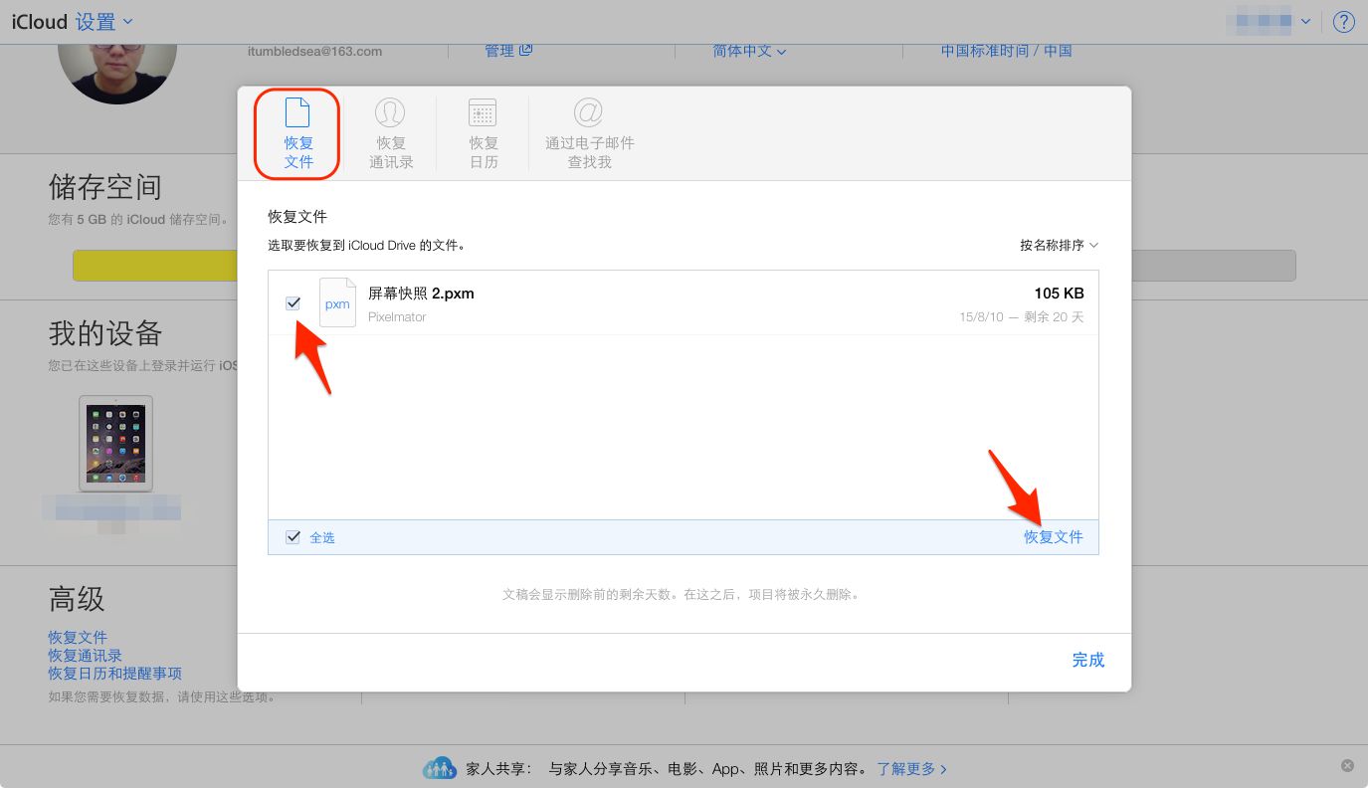This screenshot has width=1368, height=788.
Task: Click the 家人共享 family sharing icon
Action: 439,766
